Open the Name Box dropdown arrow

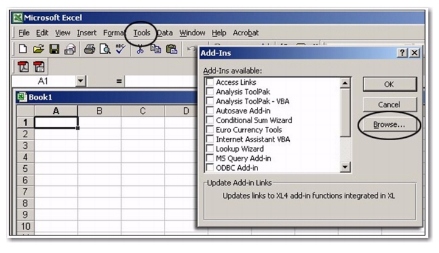pos(80,81)
